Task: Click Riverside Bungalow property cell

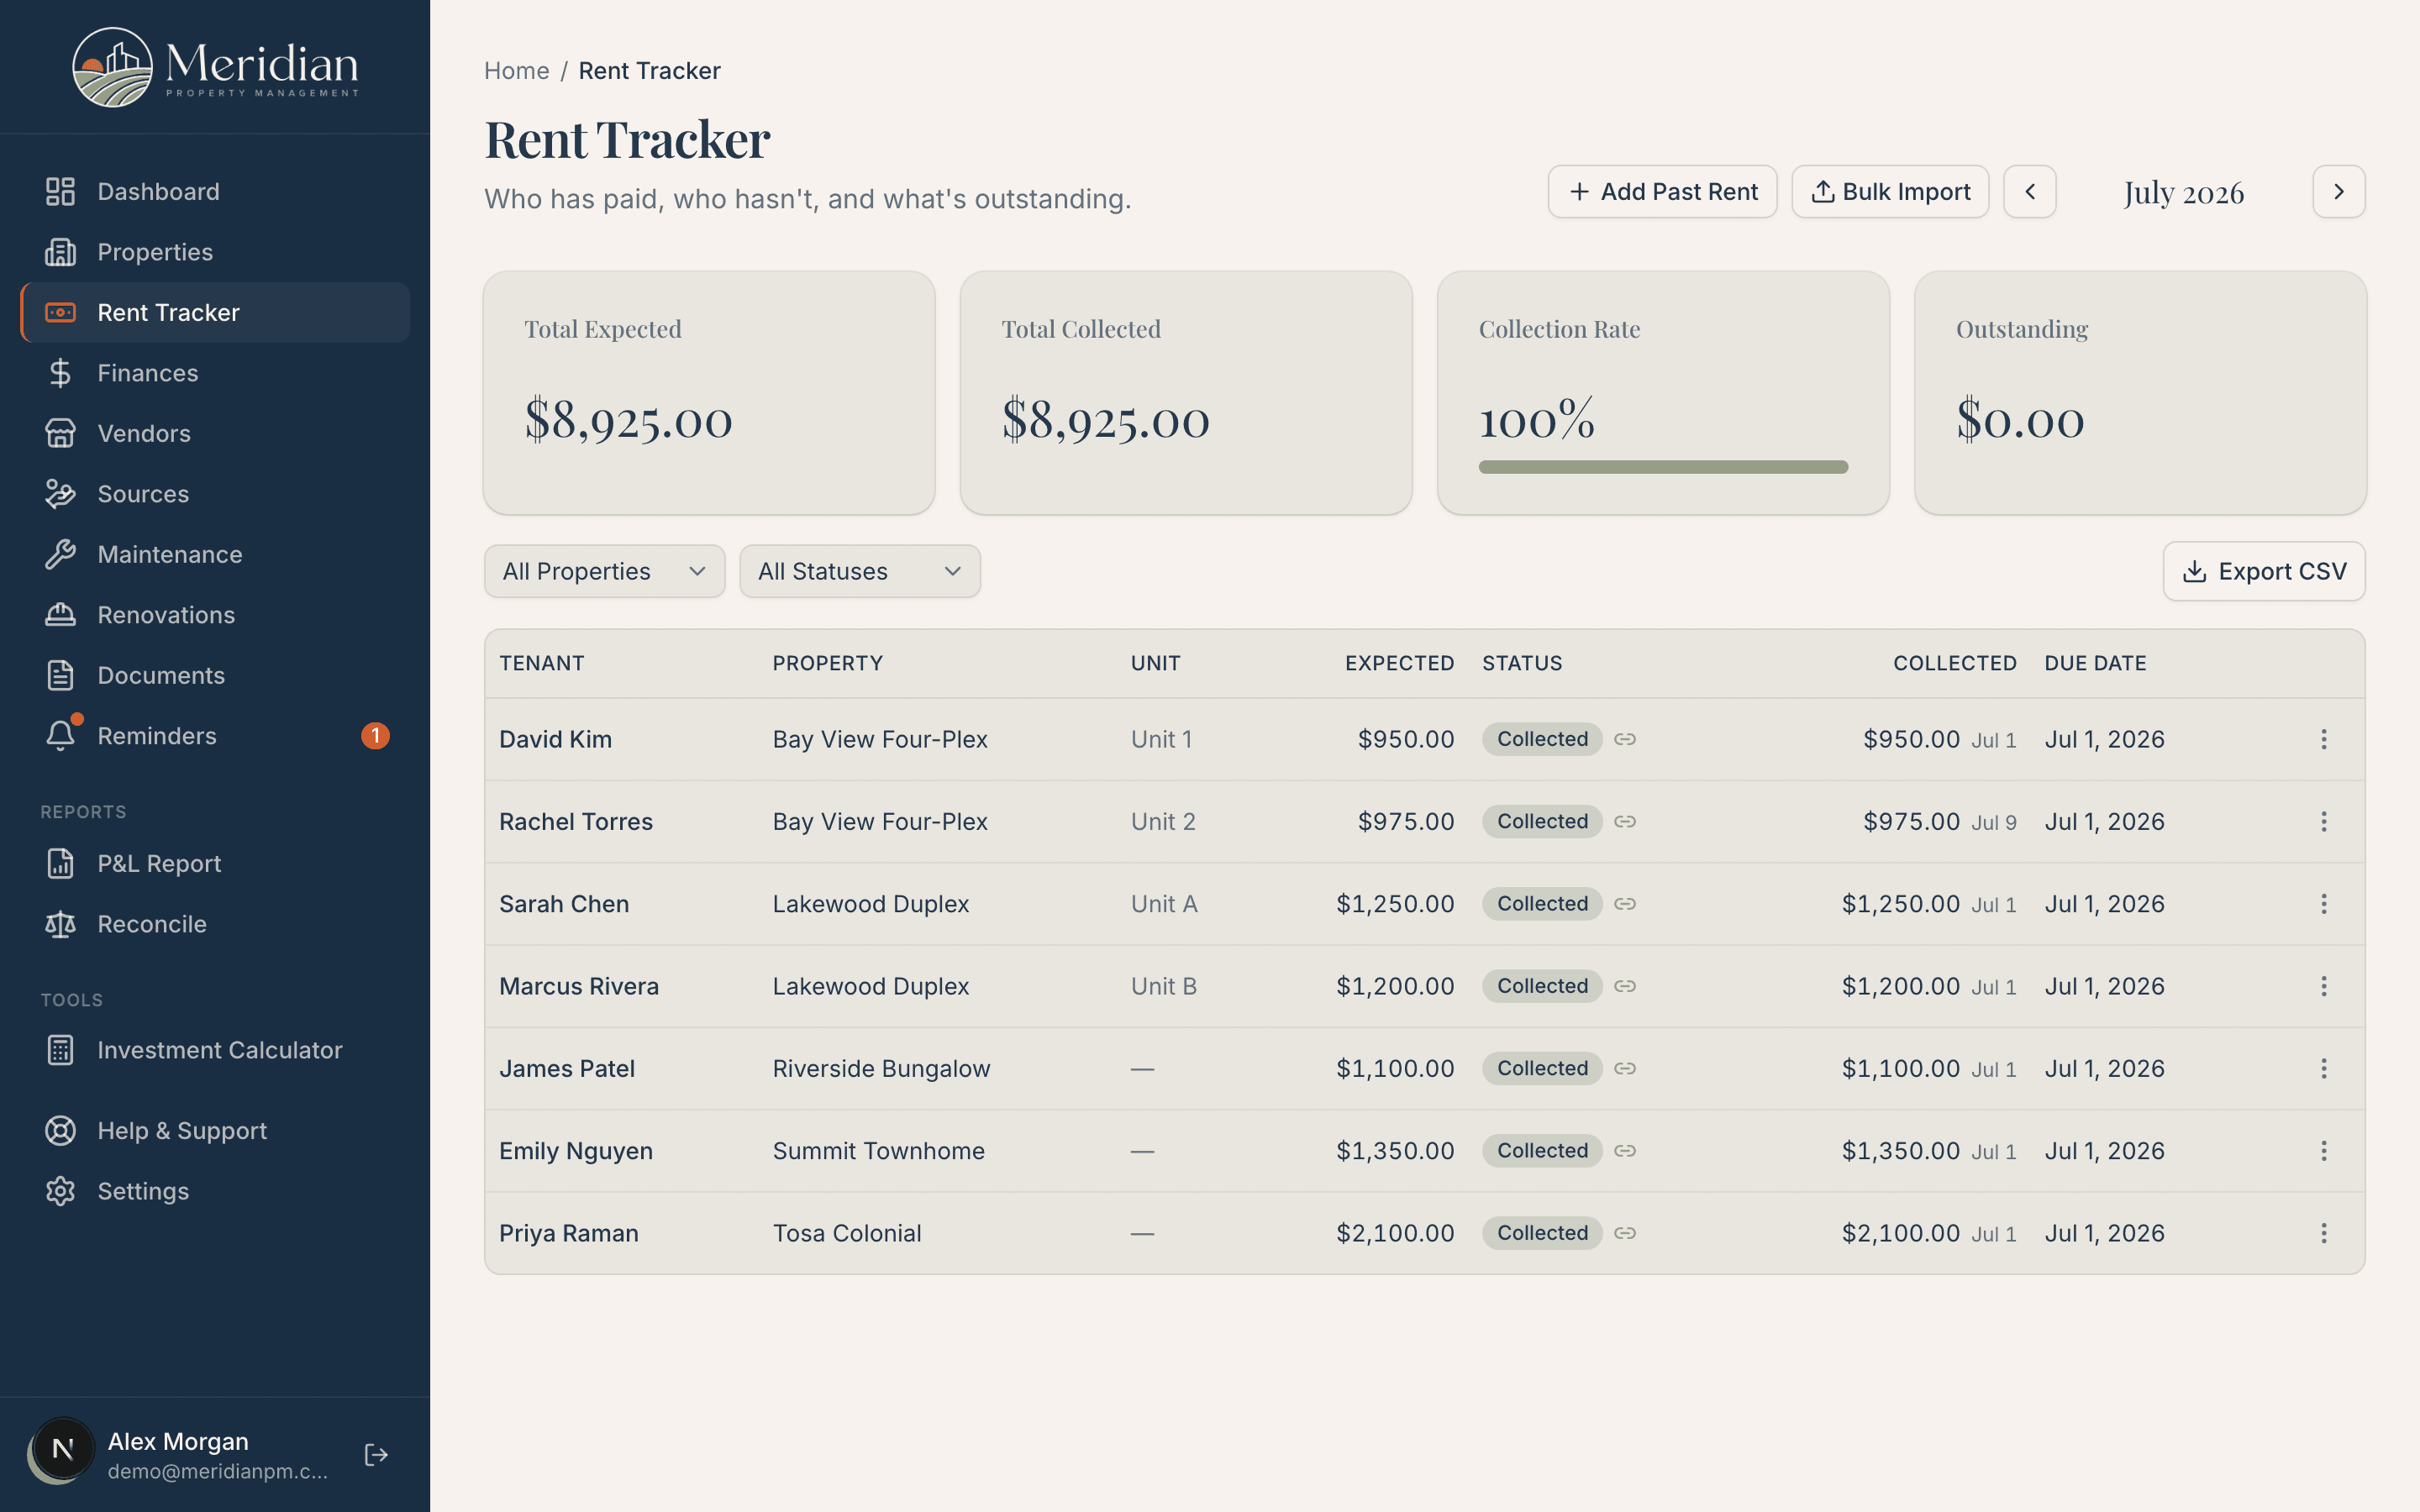Action: pos(881,1068)
